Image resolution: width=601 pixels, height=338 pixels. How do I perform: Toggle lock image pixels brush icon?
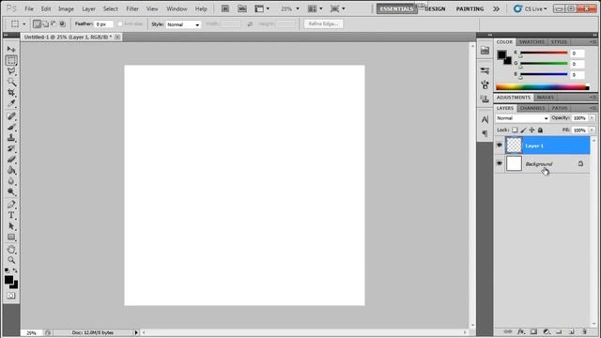523,130
